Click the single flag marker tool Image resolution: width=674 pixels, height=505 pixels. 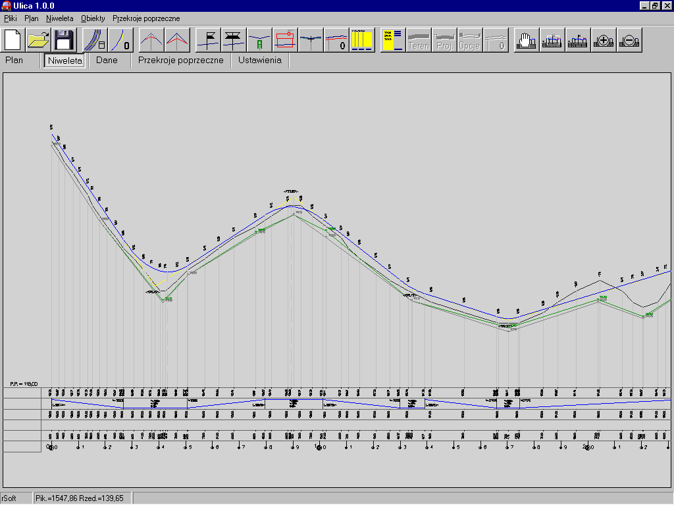point(209,40)
